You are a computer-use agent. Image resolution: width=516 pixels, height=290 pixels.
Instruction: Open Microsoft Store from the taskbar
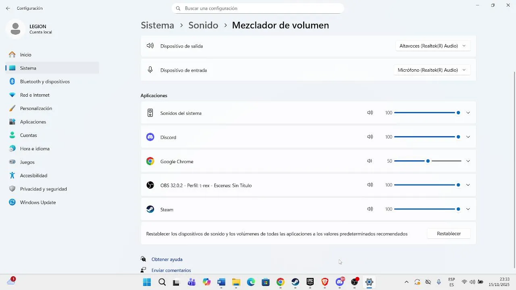(266, 282)
